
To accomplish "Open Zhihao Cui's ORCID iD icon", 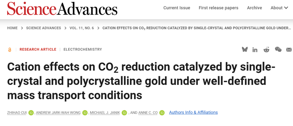I will point(31,112).
